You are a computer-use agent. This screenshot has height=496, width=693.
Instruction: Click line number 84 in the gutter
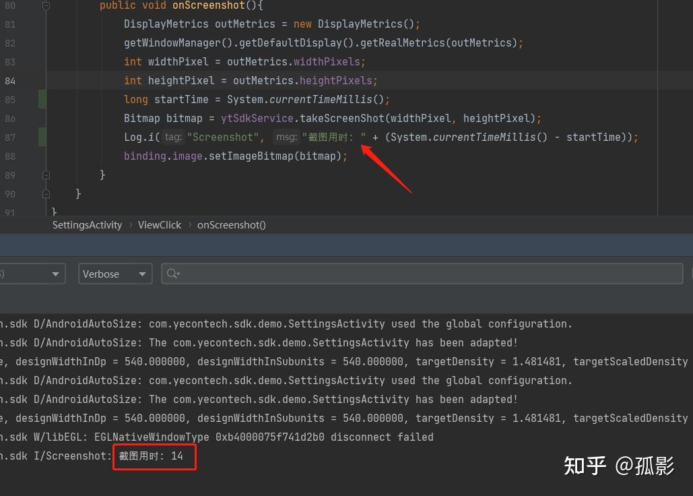coord(10,80)
